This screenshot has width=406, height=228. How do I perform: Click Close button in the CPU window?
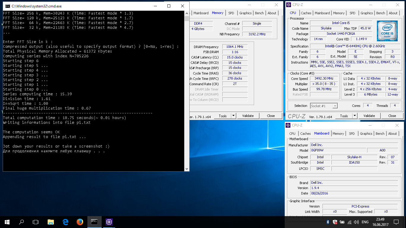click(392, 116)
